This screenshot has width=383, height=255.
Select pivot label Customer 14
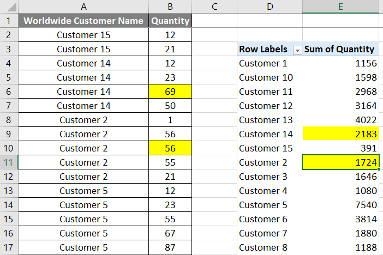point(270,134)
